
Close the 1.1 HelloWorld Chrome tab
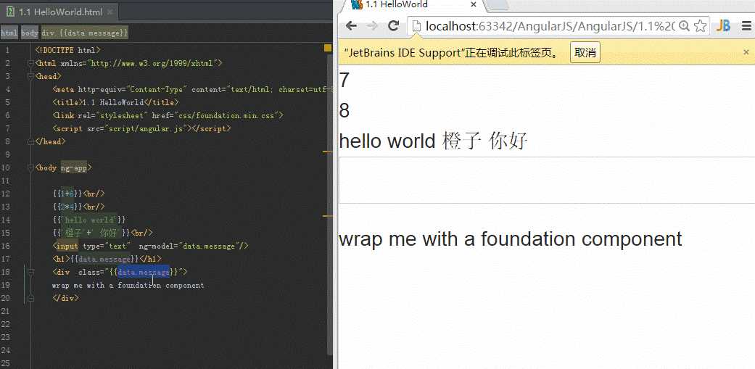pos(474,4)
